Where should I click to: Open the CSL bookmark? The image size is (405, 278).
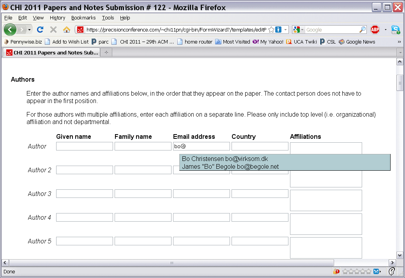[x=328, y=42]
